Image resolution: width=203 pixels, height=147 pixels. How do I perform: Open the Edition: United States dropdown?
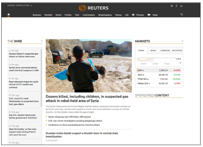tap(20, 6)
